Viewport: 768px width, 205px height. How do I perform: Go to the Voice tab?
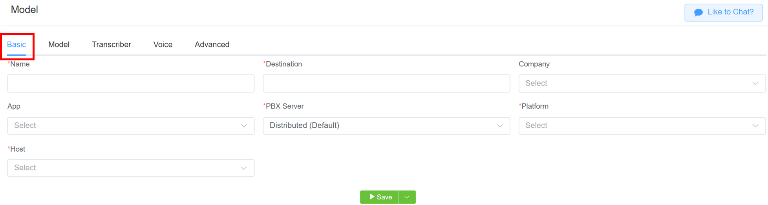click(163, 45)
